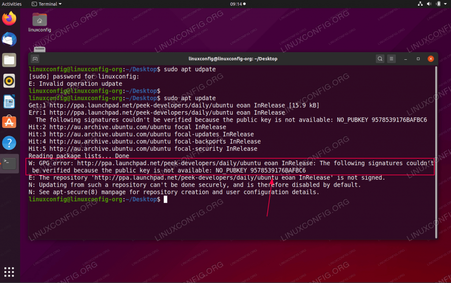Show the Applications grid
This screenshot has height=283, width=451.
(x=9, y=272)
